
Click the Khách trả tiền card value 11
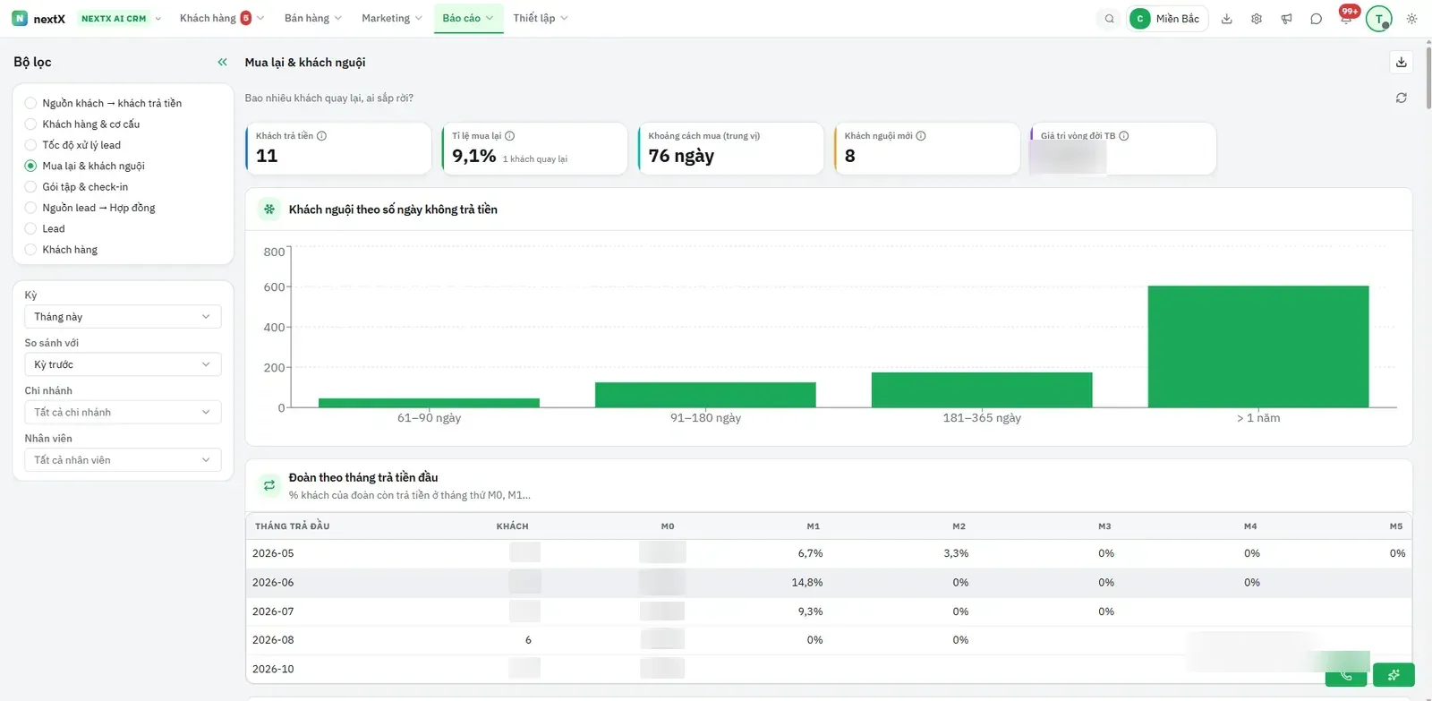267,156
